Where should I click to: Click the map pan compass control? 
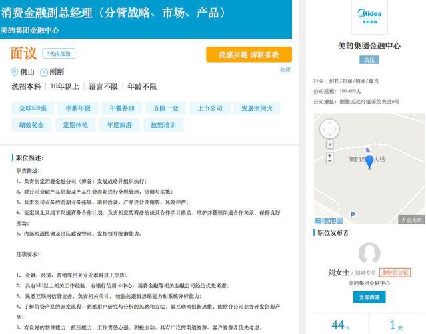click(x=329, y=129)
